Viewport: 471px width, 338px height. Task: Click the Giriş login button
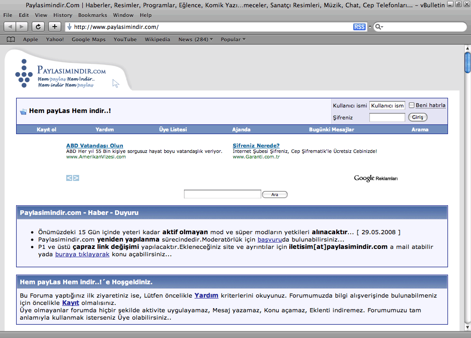click(x=418, y=117)
